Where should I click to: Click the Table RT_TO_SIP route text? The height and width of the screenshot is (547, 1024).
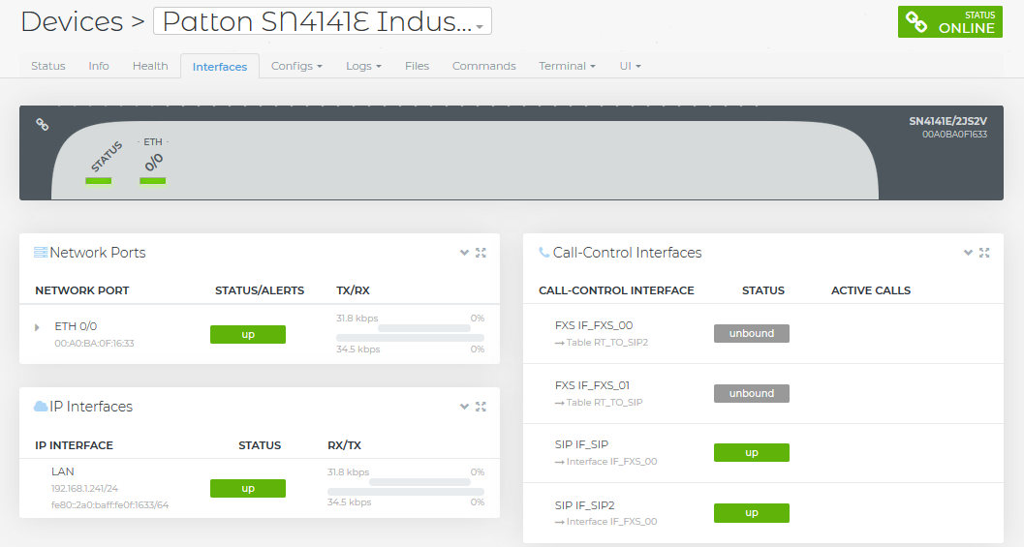[x=605, y=402]
